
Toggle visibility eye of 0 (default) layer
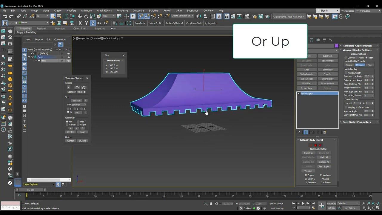coord(32,53)
